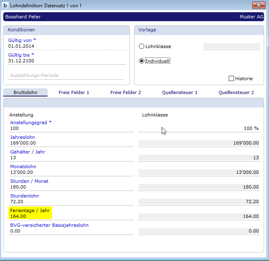Open the Freie Felder 2 tab
The image size is (269, 261).
click(x=126, y=92)
